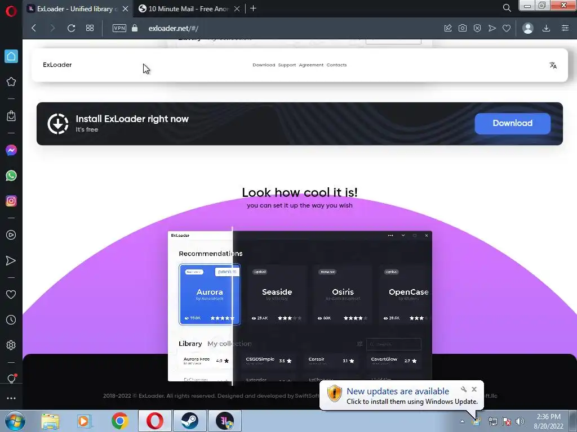Go back to previous page
Screen dimensions: 577x432
click(34, 28)
